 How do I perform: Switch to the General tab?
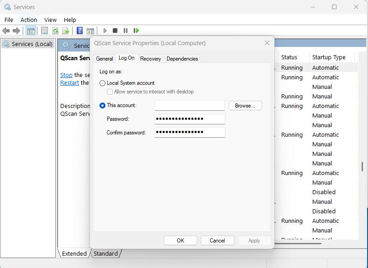pyautogui.click(x=105, y=59)
